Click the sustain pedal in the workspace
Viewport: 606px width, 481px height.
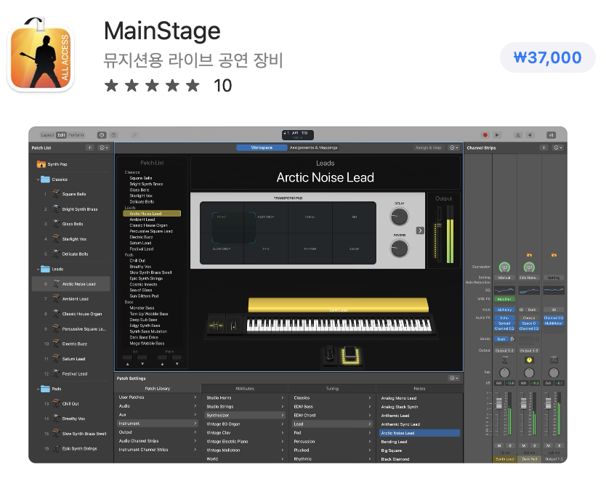pos(330,354)
